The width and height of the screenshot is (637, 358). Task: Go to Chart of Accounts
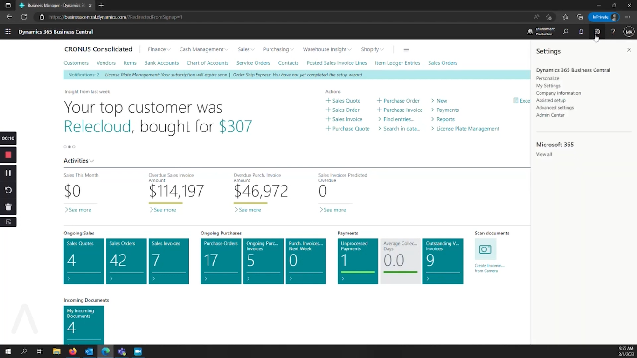(208, 63)
